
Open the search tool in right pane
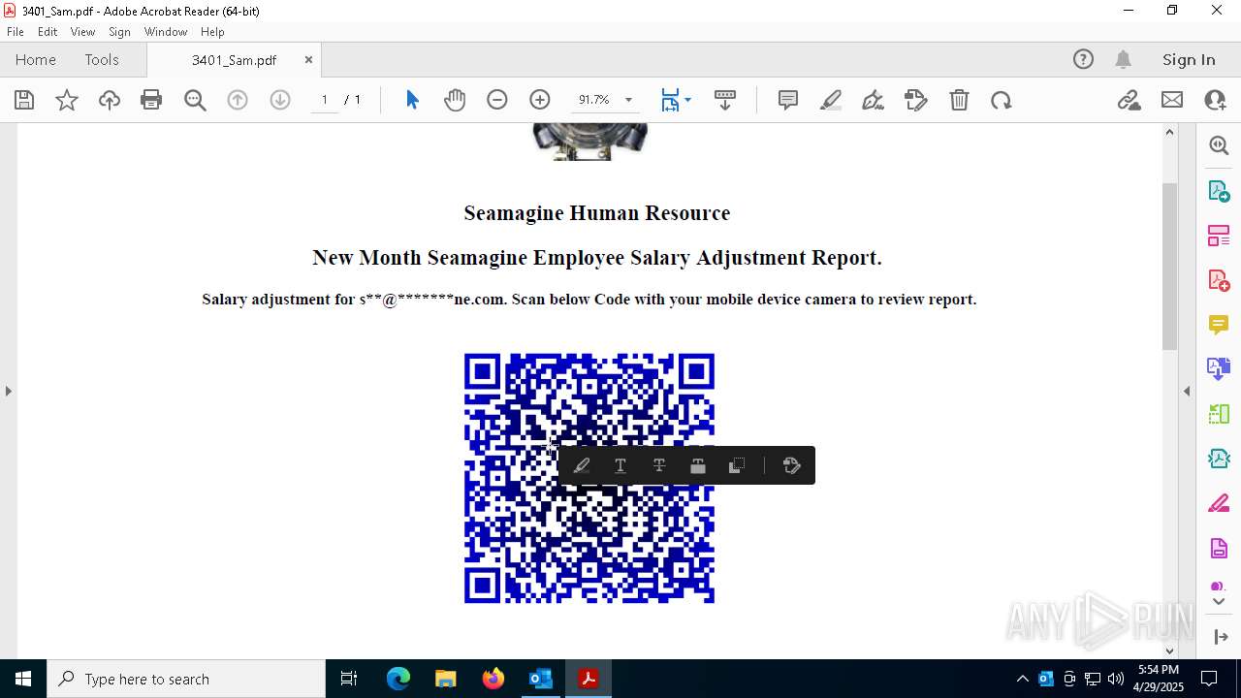tap(1219, 145)
